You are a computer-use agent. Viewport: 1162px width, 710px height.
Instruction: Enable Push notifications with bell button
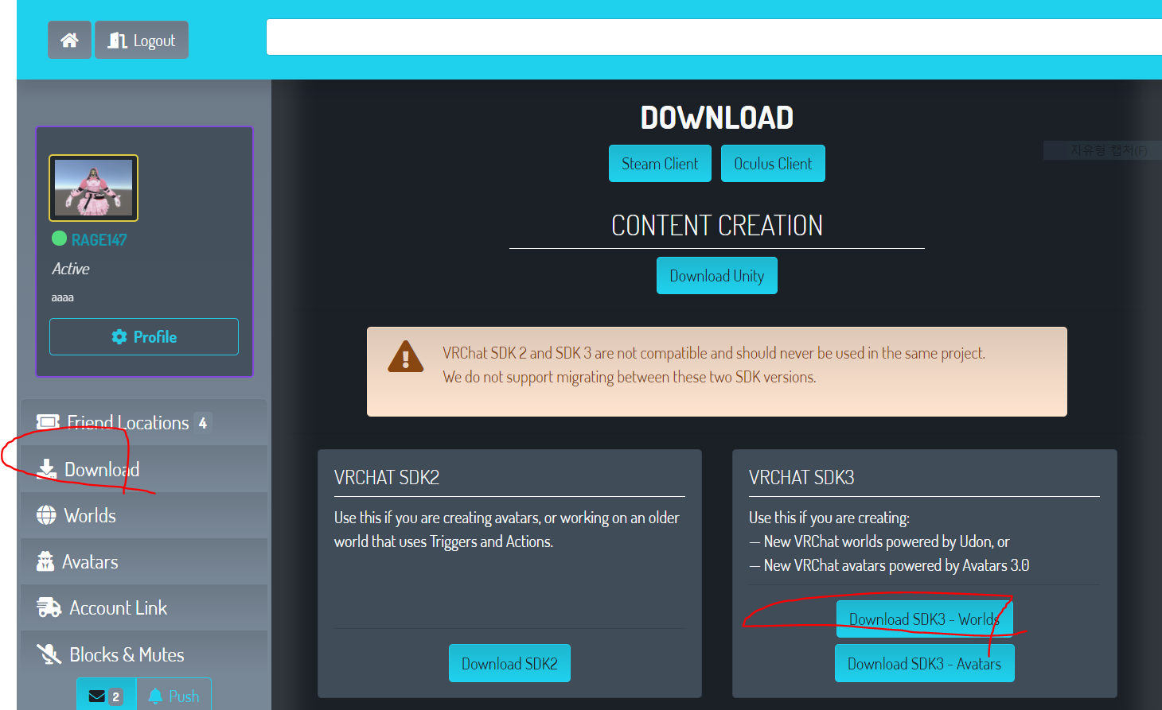pos(174,696)
